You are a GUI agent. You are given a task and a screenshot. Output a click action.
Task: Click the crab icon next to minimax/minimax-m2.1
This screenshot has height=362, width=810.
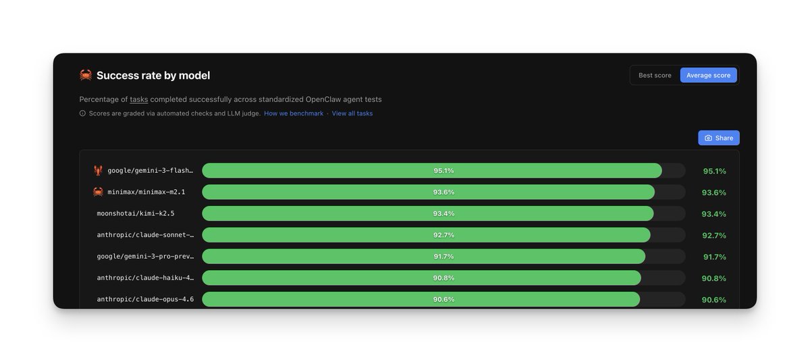point(98,192)
